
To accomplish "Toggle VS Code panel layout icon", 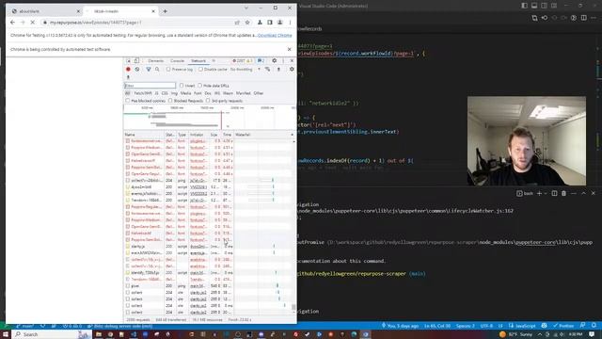I will [x=534, y=6].
